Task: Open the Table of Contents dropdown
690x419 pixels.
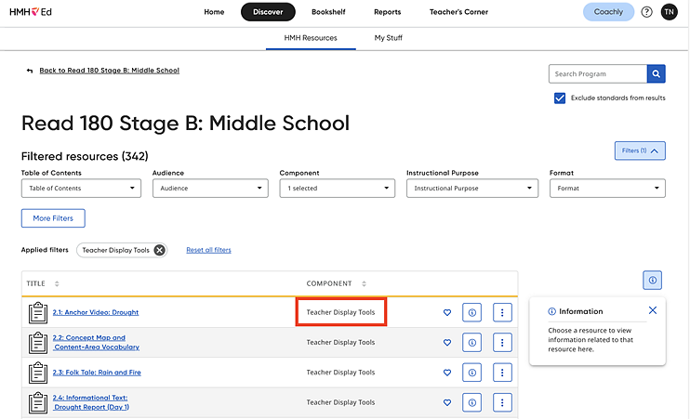Action: click(82, 189)
